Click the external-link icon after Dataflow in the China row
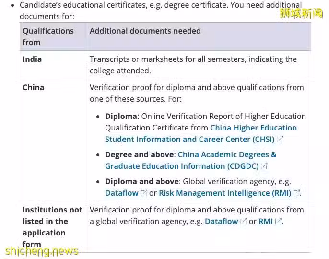This screenshot has height=259, width=329. coord(144,193)
